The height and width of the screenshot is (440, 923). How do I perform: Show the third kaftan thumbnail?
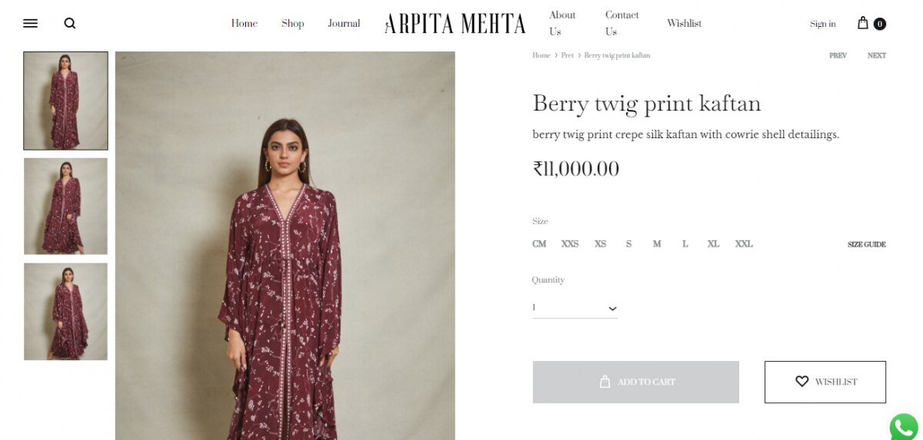[x=65, y=312]
